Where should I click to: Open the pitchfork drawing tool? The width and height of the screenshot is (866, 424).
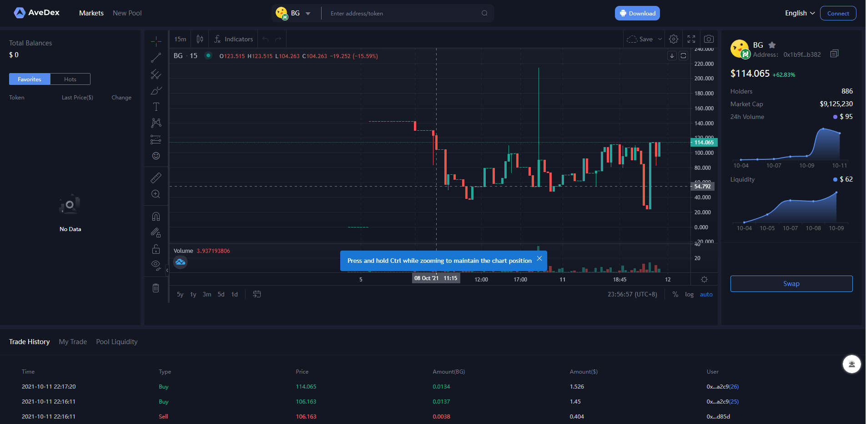[x=156, y=74]
